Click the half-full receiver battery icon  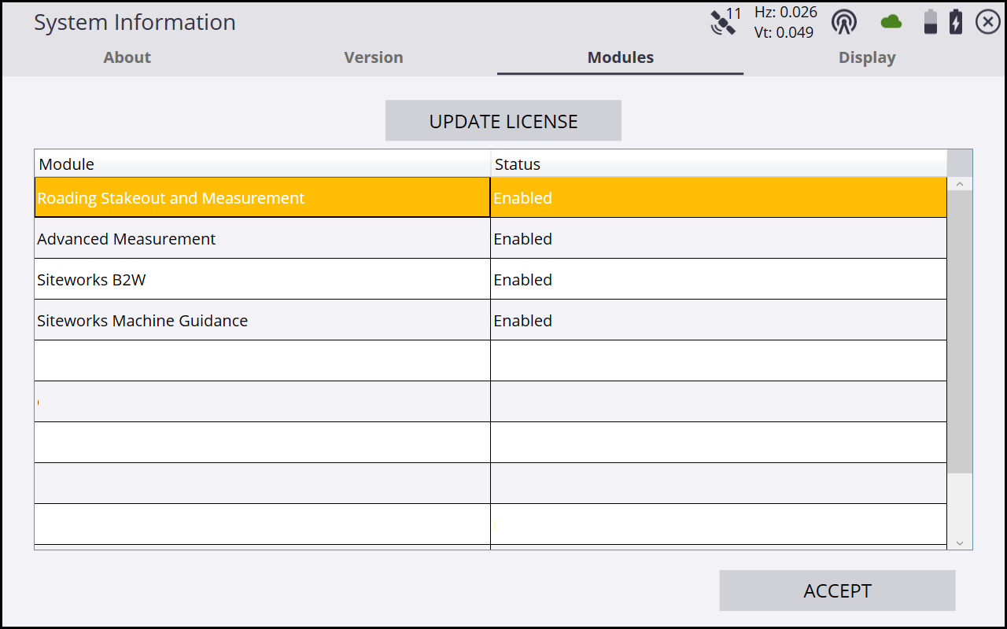pos(931,22)
